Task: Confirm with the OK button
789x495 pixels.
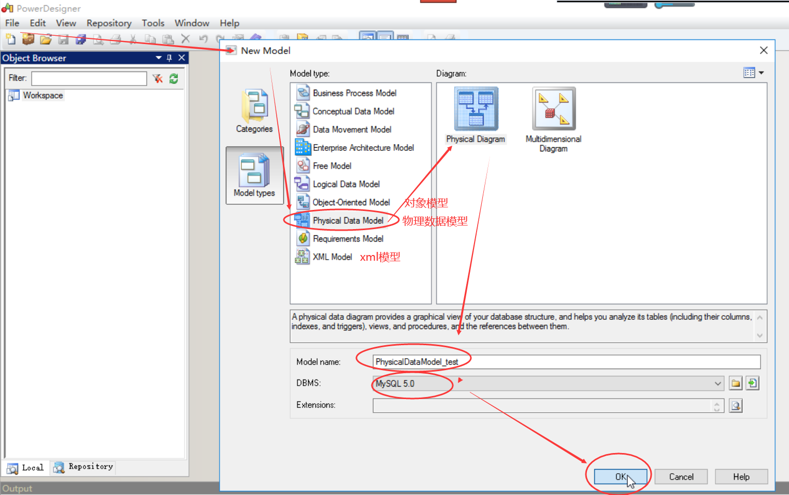Action: 621,477
